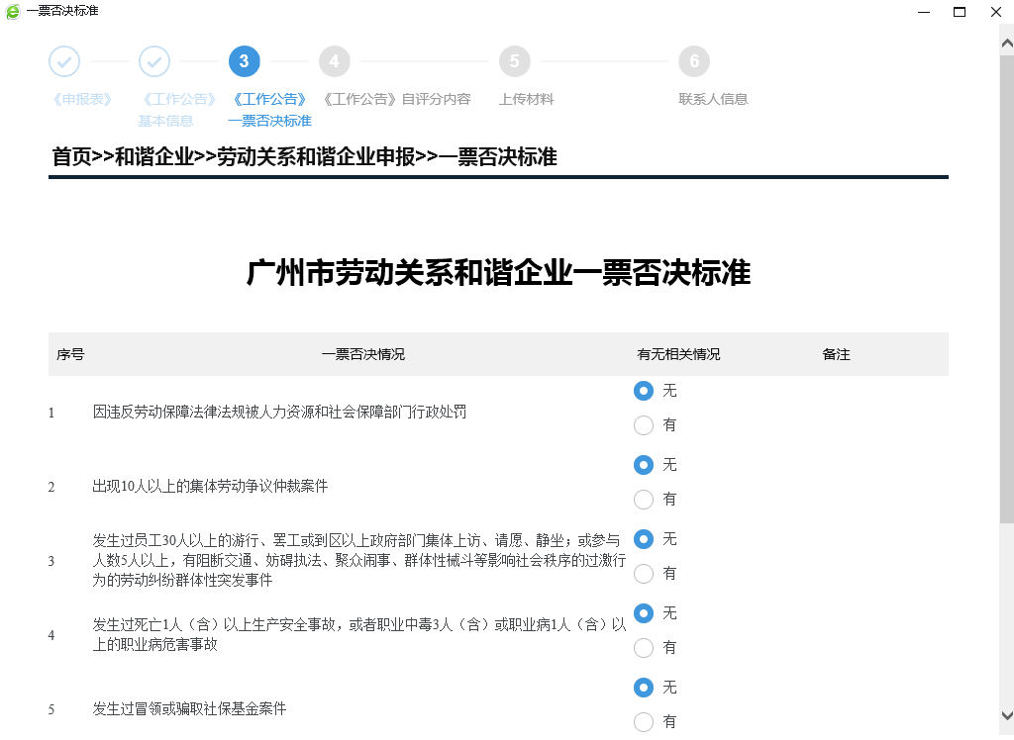Image resolution: width=1014 pixels, height=740 pixels.
Task: Open the 《工作公告》基本信息 step label
Action: tap(176, 110)
